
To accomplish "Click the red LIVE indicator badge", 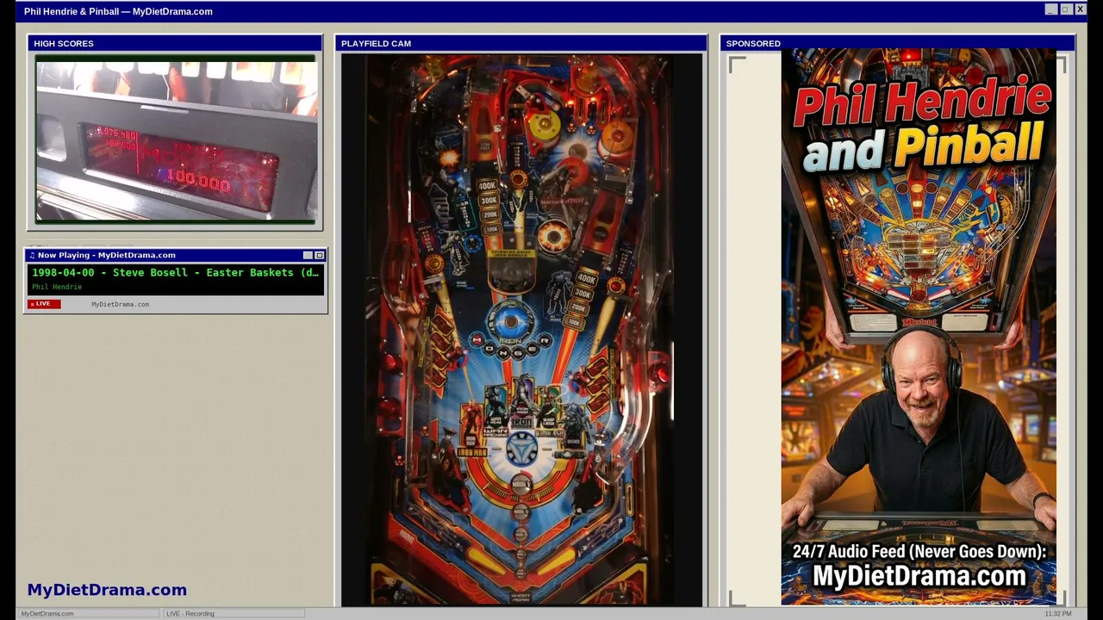I will click(44, 304).
